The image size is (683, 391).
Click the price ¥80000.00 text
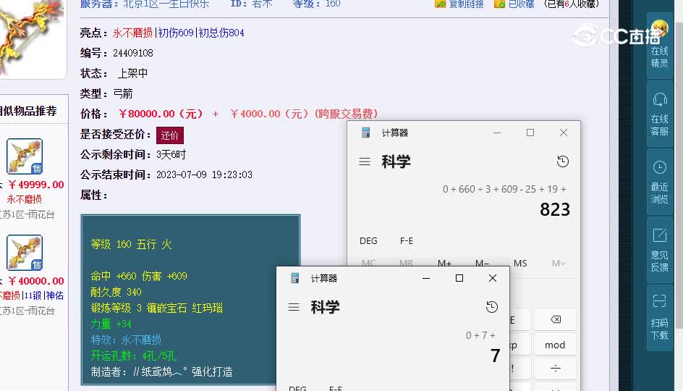161,114
